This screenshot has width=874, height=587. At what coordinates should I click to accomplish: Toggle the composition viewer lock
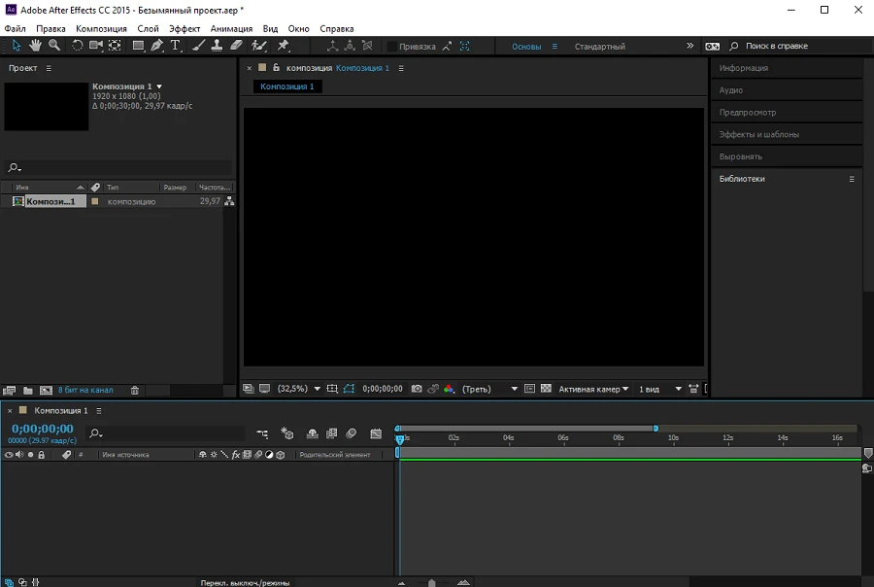point(276,67)
